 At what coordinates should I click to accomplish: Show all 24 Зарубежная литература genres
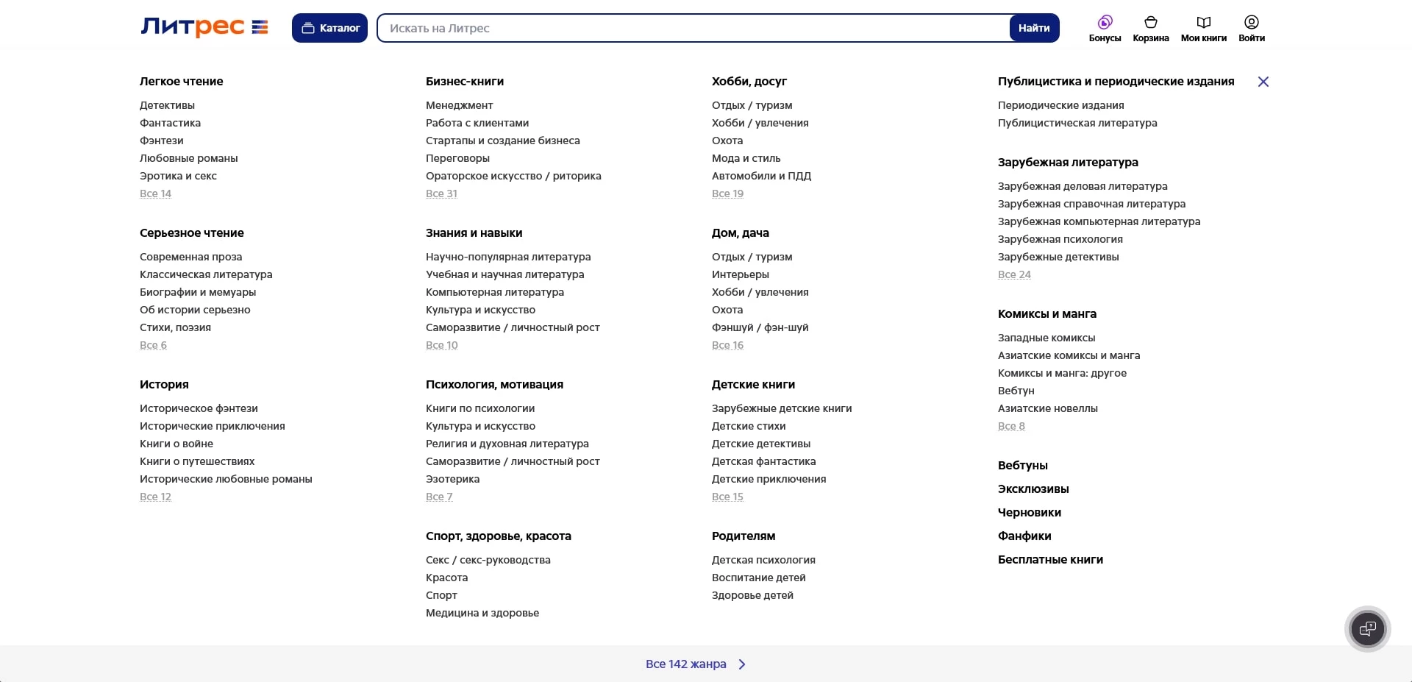[1014, 274]
